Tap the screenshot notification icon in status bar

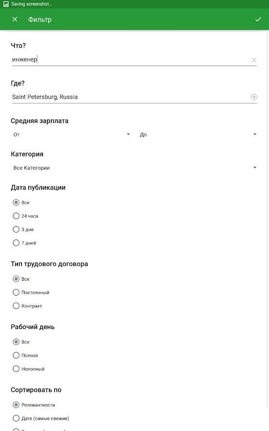[6, 4]
